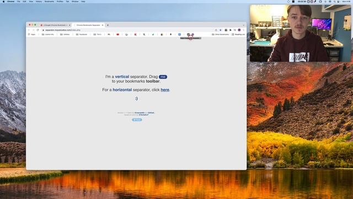The height and width of the screenshot is (199, 353).
Task: Click the webcam video overlay
Action: pyautogui.click(x=300, y=33)
